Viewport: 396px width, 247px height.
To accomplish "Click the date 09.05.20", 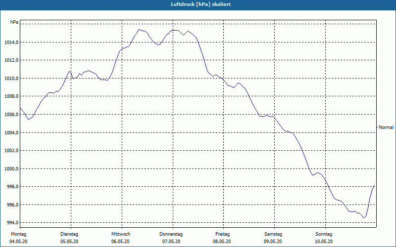I will pyautogui.click(x=273, y=242).
